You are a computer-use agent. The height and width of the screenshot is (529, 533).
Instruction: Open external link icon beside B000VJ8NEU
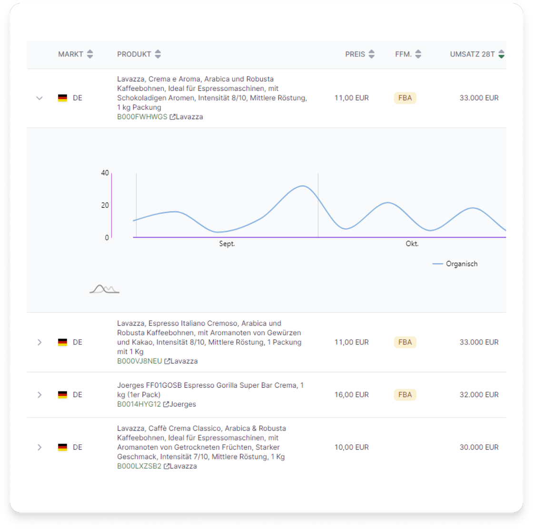click(167, 361)
